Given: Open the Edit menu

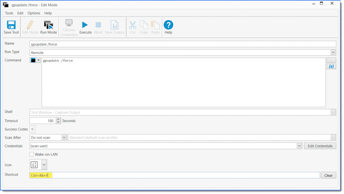Looking at the screenshot, I should (20, 13).
